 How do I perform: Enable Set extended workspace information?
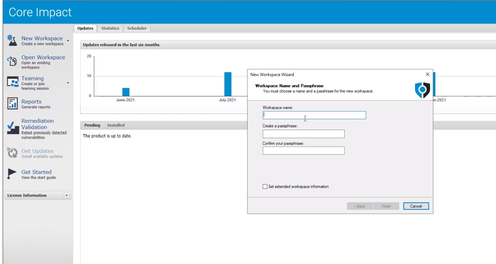tap(264, 186)
